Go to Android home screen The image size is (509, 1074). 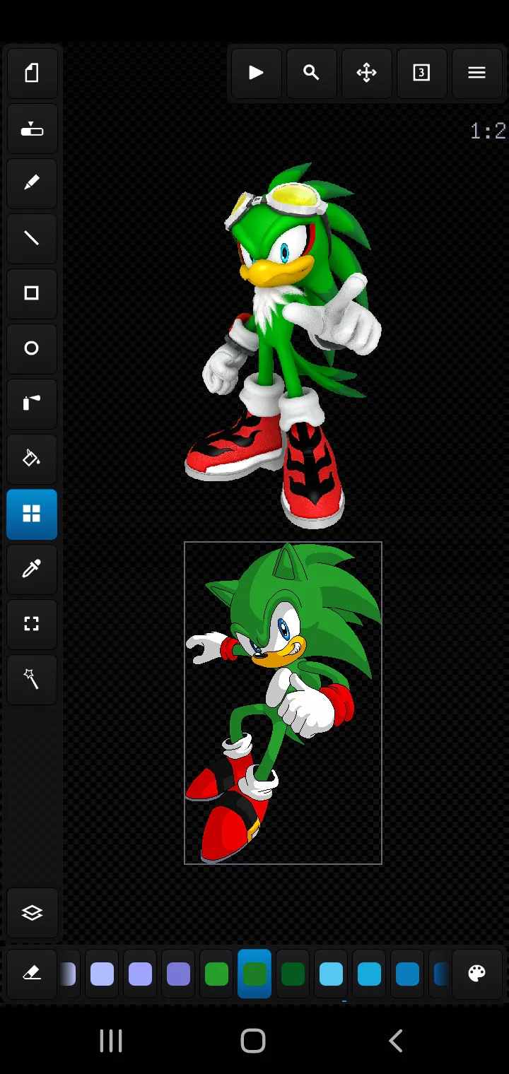tap(253, 1040)
